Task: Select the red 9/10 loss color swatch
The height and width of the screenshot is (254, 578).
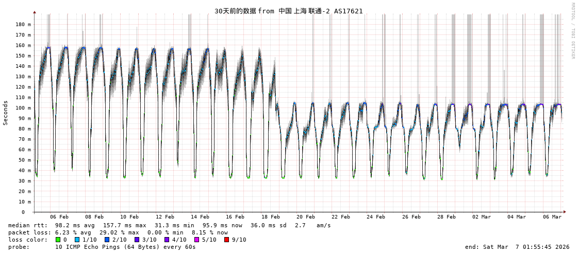Action: (227, 240)
